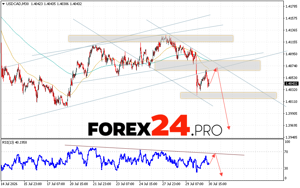
Task: Open the chart menu triangle beside USDCAD,M30
Action: pos(4,4)
